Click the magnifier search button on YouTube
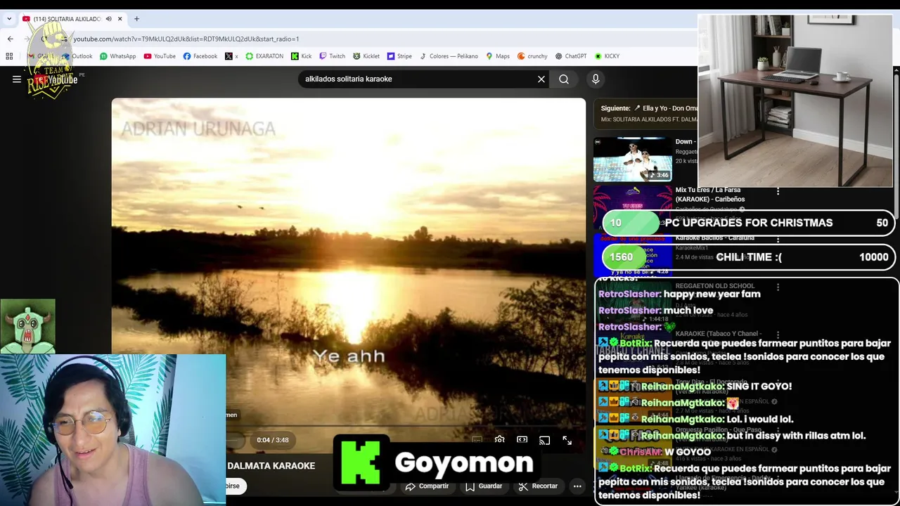Image resolution: width=900 pixels, height=506 pixels. click(564, 79)
